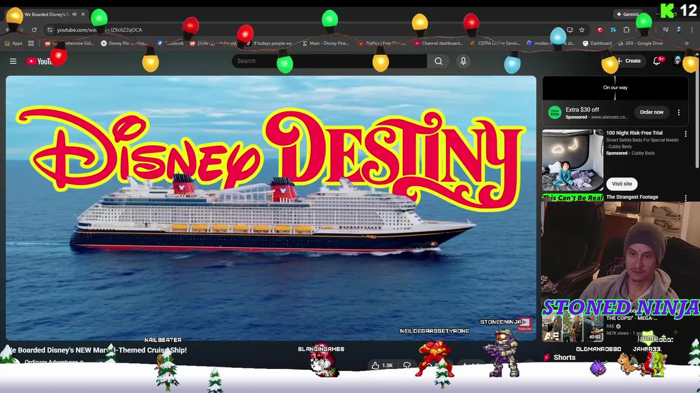Expand the hidden bookmarks chevron
This screenshot has width=700, height=393.
pyautogui.click(x=686, y=43)
